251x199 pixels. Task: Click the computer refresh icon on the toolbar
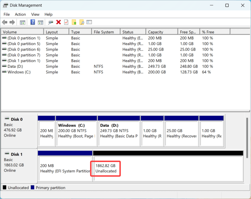(51, 22)
